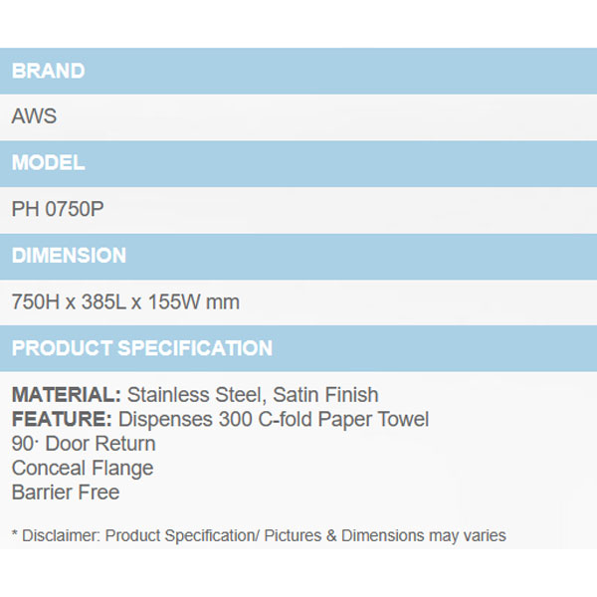Click the BRAND section header
597x597 pixels.
[x=48, y=72]
